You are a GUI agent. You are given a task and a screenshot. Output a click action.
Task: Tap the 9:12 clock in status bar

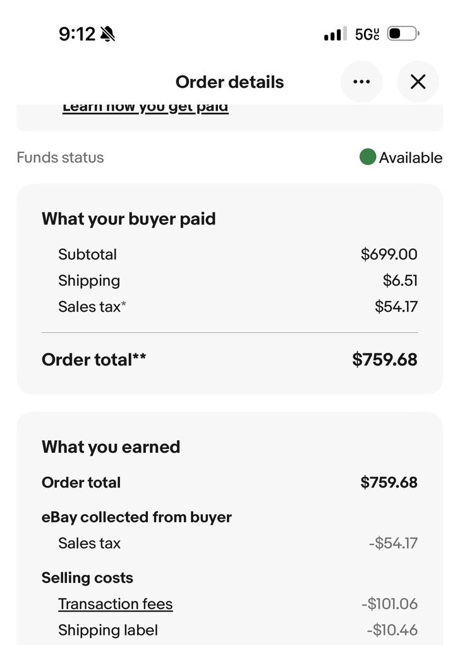pos(76,34)
